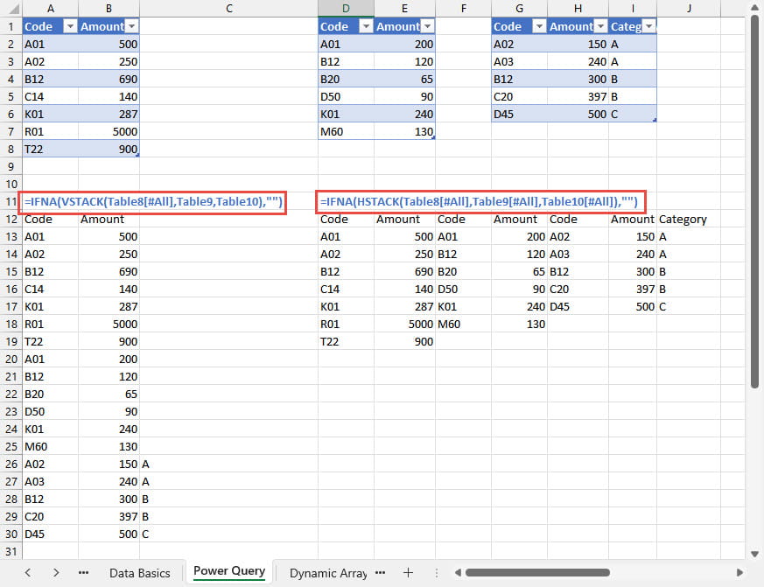Viewport: 764px width, 587px height.
Task: Open the Amount filter dropdown in cell B1
Action: click(131, 26)
